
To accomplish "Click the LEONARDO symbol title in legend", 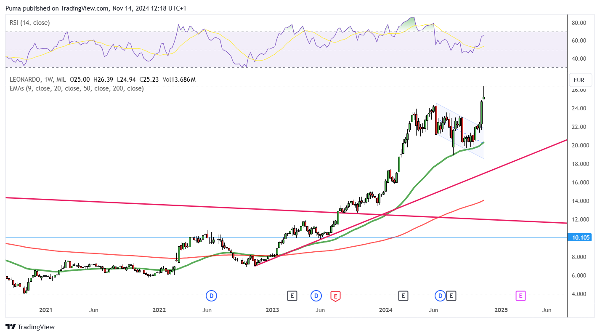I will point(25,80).
